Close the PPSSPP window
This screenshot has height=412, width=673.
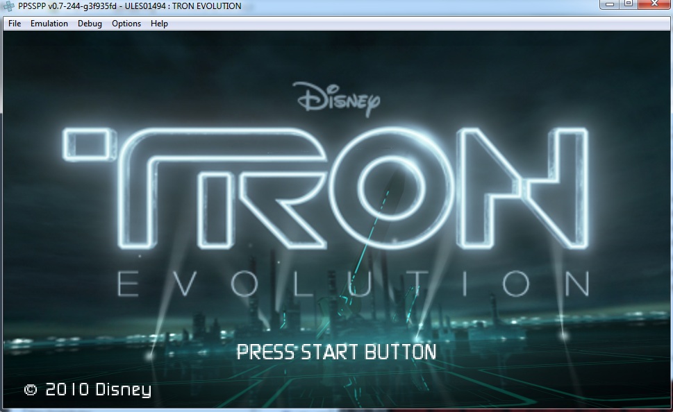click(654, 5)
